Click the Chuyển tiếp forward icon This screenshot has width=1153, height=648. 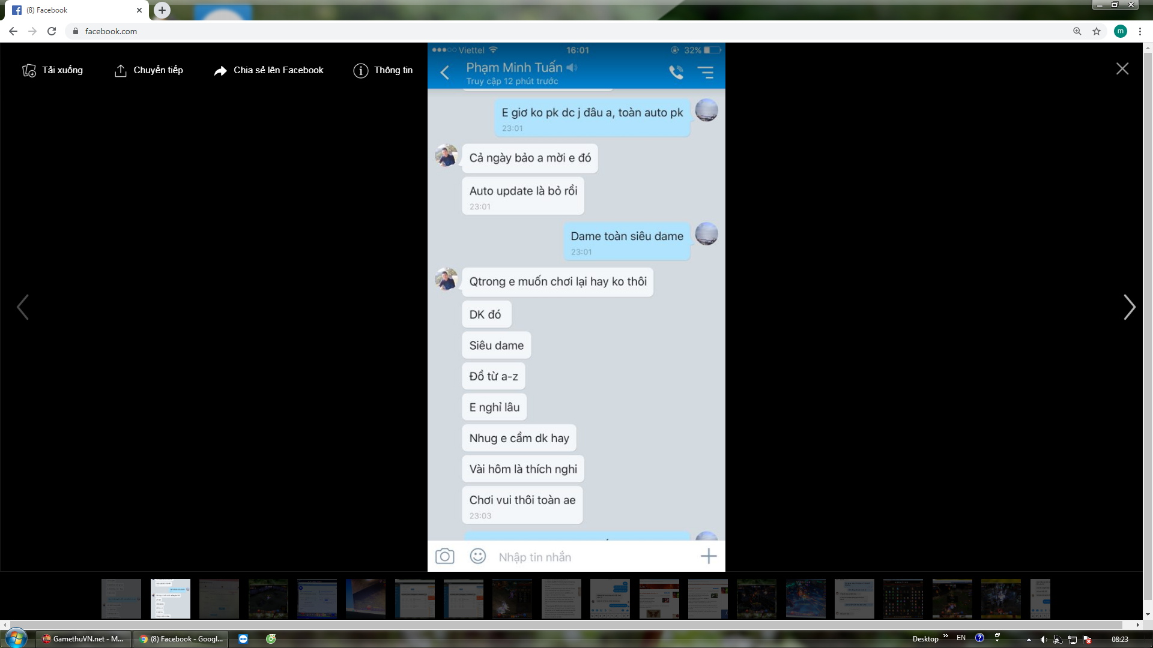[120, 71]
